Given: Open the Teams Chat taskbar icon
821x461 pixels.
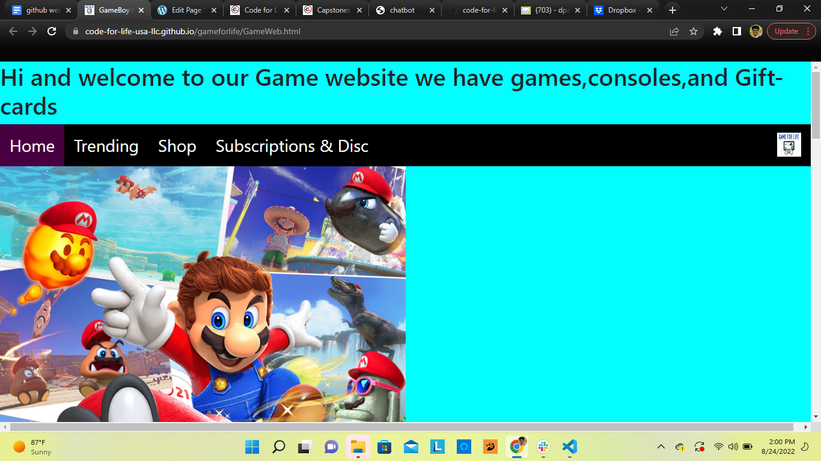Looking at the screenshot, I should [x=331, y=447].
